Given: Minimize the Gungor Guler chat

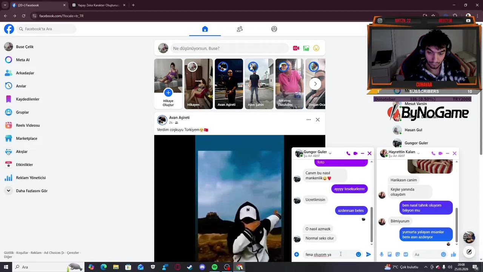Looking at the screenshot, I should click(x=363, y=153).
